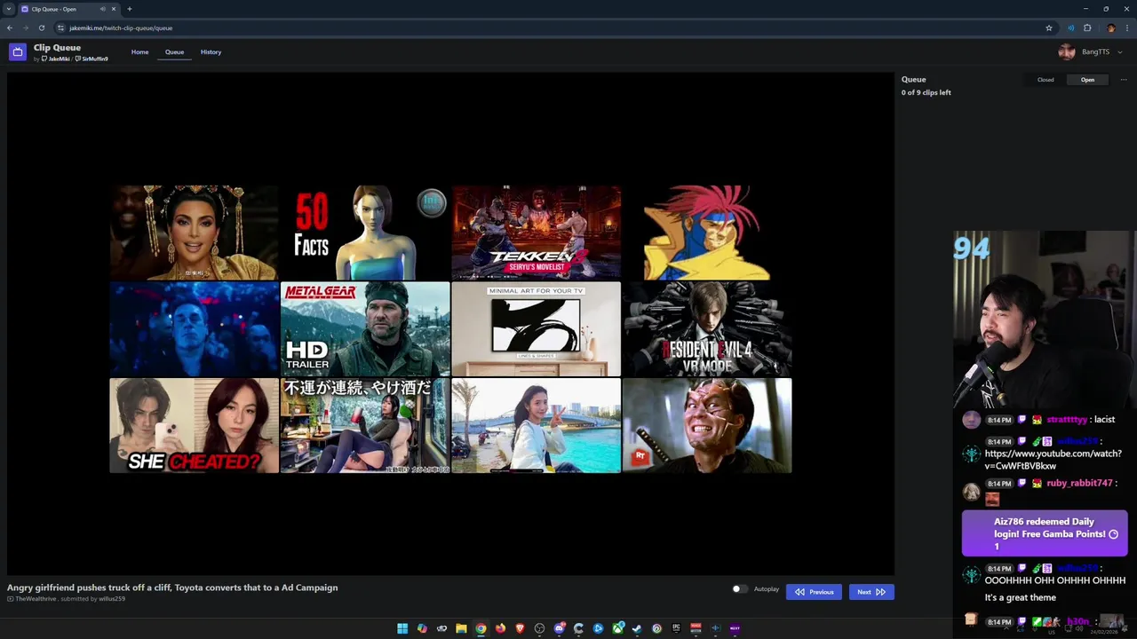The height and width of the screenshot is (639, 1137).
Task: Go to the Previous clip
Action: pyautogui.click(x=814, y=592)
